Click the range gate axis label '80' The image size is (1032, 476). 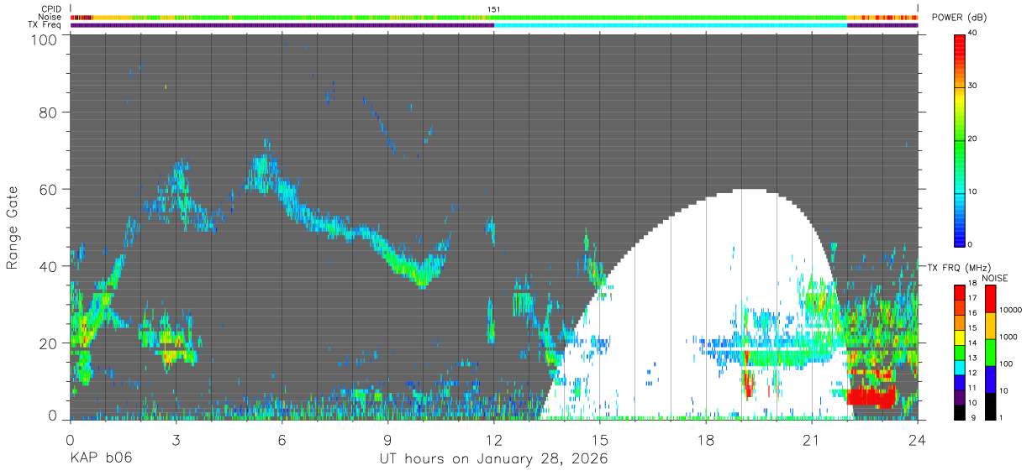click(x=49, y=112)
